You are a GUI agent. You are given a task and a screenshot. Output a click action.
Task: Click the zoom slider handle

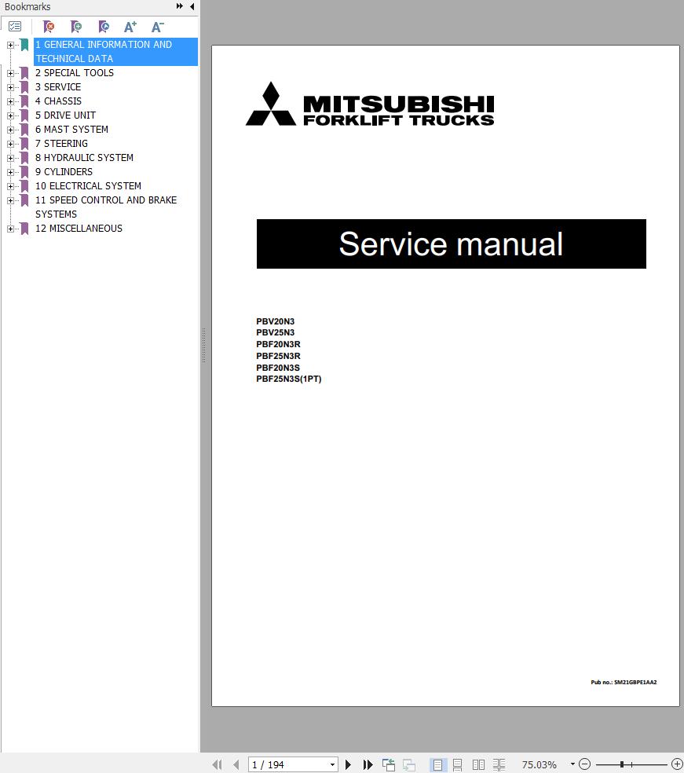tap(622, 764)
